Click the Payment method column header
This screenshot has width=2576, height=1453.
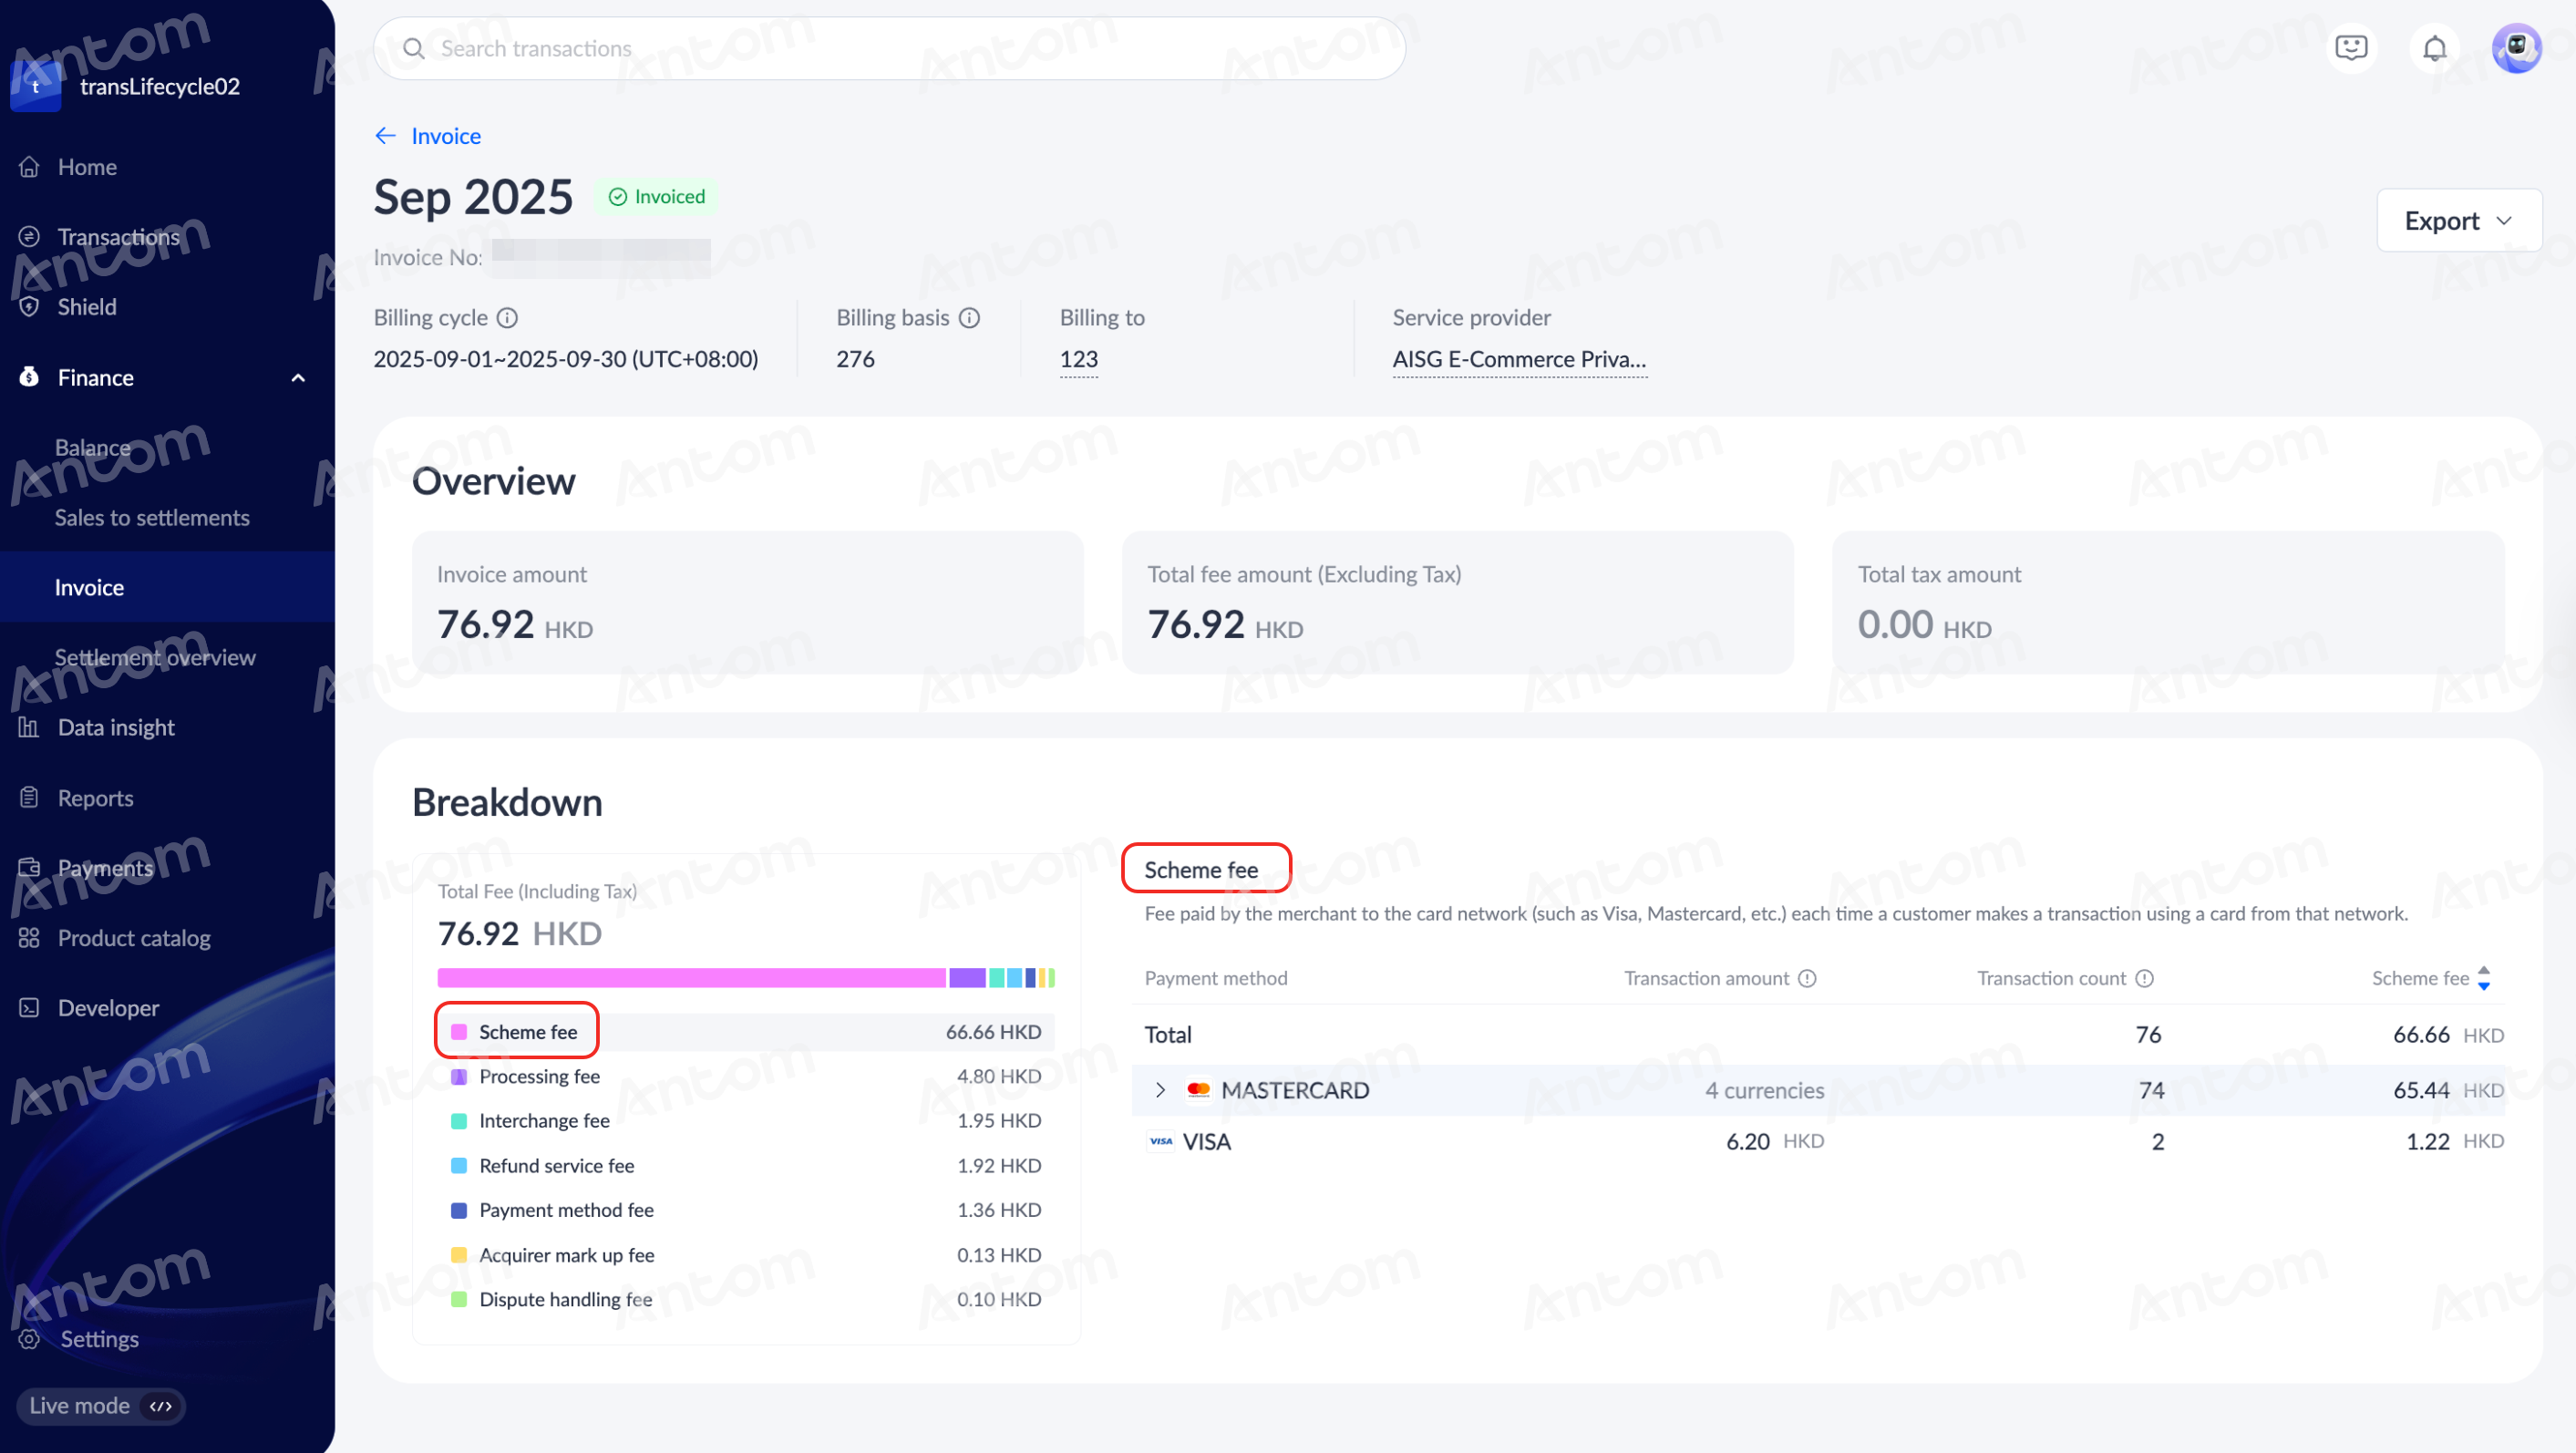tap(1216, 978)
